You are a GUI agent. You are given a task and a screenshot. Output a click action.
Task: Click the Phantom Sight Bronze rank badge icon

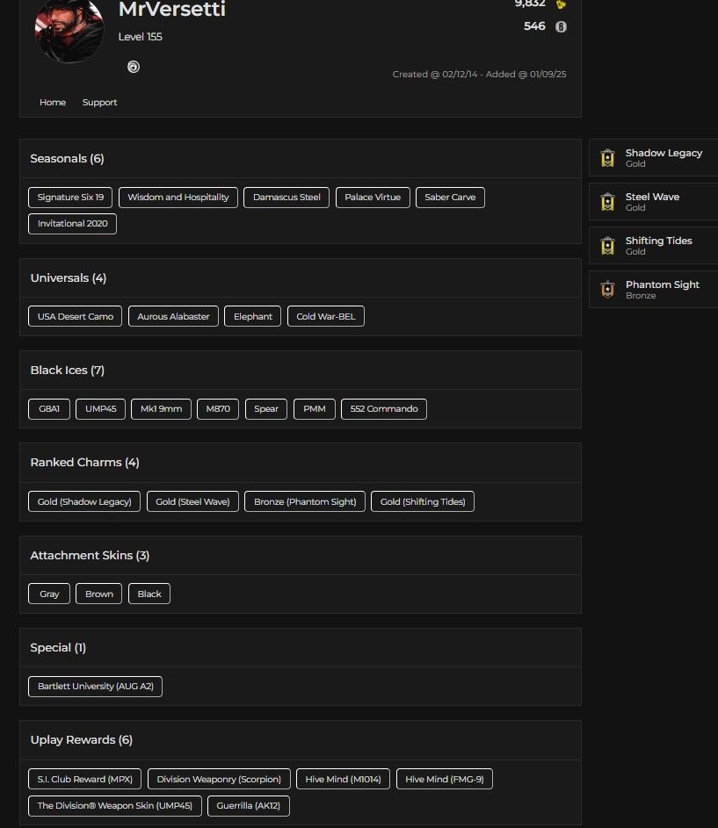[607, 290]
